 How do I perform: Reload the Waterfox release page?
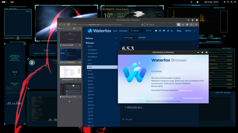coord(68,25)
